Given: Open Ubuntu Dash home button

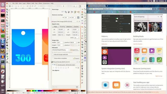Looking at the screenshot, I should pos(3,5).
